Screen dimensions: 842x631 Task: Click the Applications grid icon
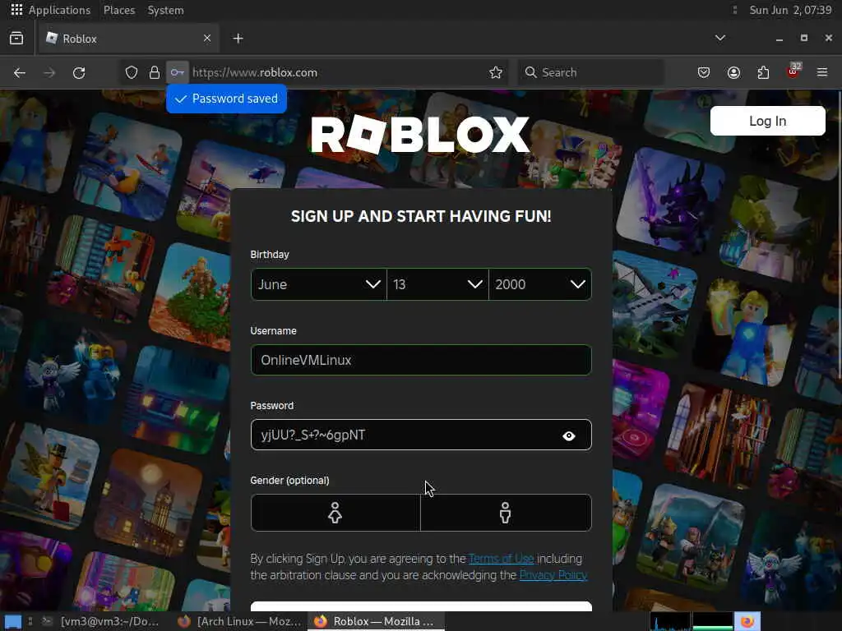(x=16, y=10)
